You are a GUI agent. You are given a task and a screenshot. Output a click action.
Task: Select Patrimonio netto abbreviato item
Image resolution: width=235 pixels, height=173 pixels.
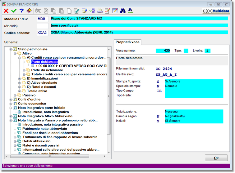pos(45,129)
